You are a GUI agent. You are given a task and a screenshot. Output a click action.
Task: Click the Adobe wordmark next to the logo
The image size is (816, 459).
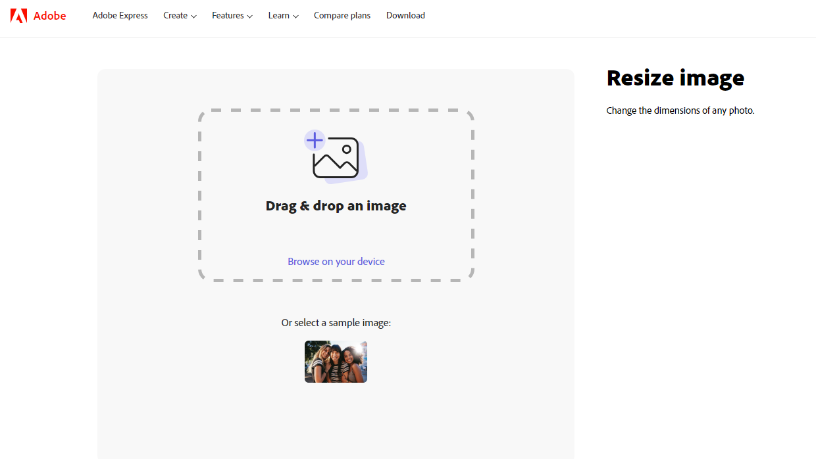pyautogui.click(x=49, y=15)
